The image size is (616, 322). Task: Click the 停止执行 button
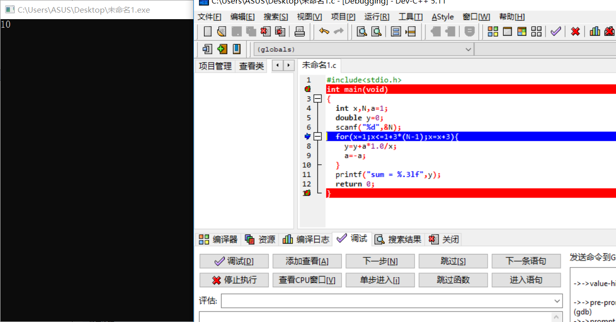[234, 280]
